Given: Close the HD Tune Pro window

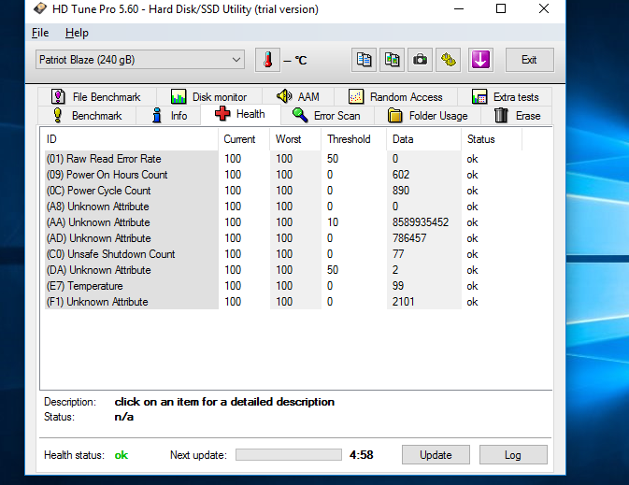Looking at the screenshot, I should tap(544, 8).
